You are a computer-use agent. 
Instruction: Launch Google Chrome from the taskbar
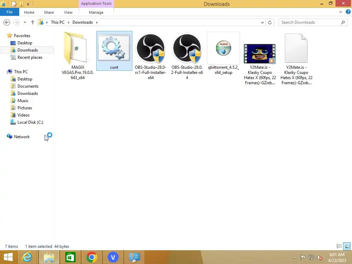pos(91,257)
